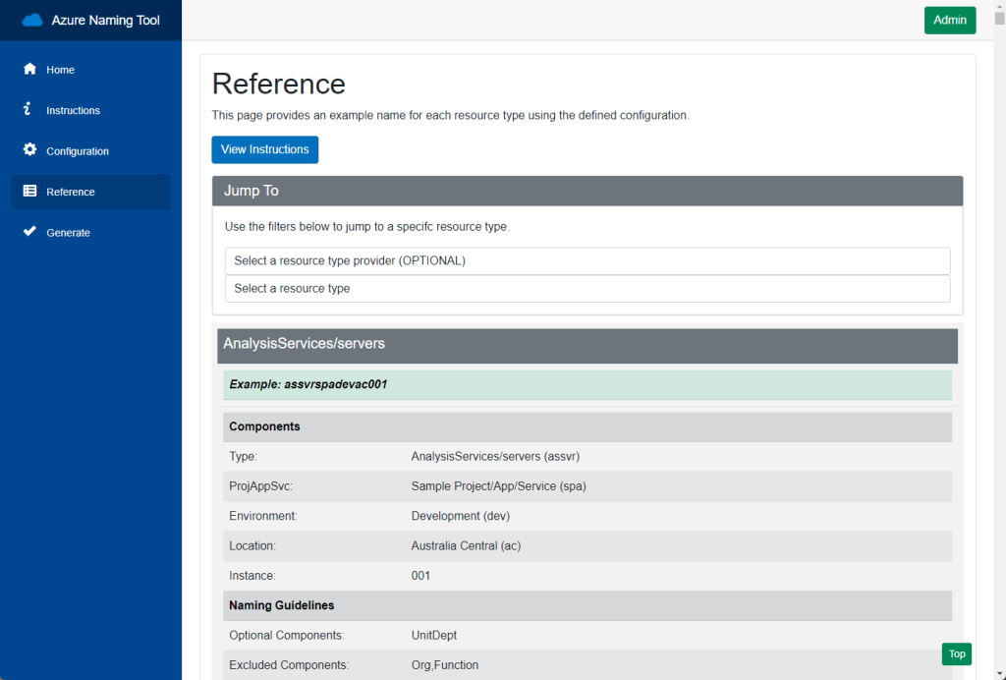Image resolution: width=1006 pixels, height=680 pixels.
Task: Click the Instance value 001
Action: coord(420,576)
